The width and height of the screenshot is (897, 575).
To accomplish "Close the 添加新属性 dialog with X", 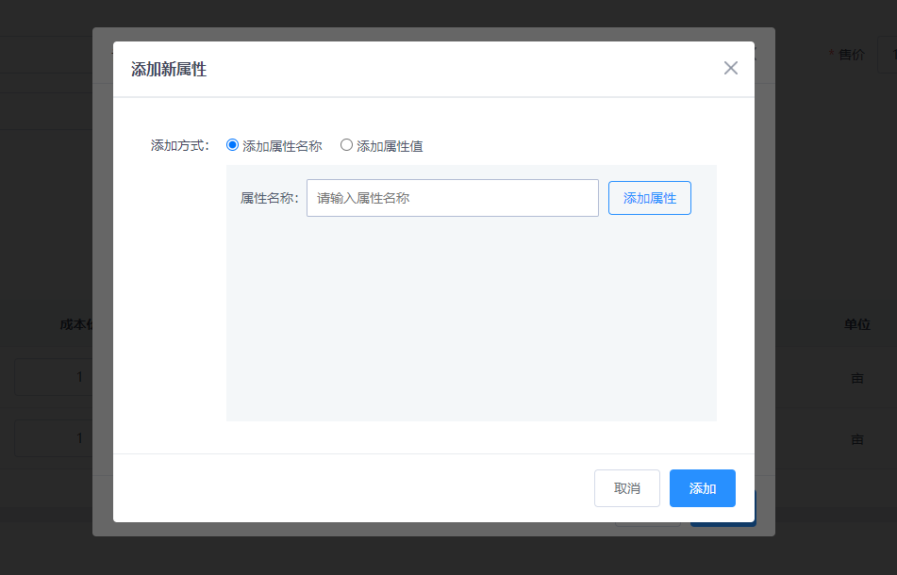I will 730,68.
